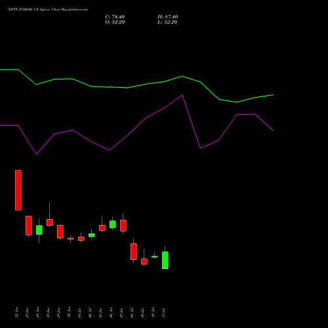The height and width of the screenshot is (328, 328).
Task: Click the low value L: 52.20
Action: pos(167,22)
